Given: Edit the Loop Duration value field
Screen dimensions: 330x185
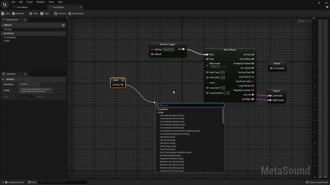Looking at the screenshot, I should point(226,93).
